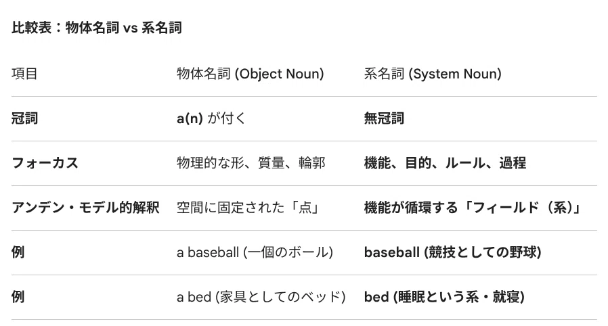Click the word Object Noun in header

280,74
